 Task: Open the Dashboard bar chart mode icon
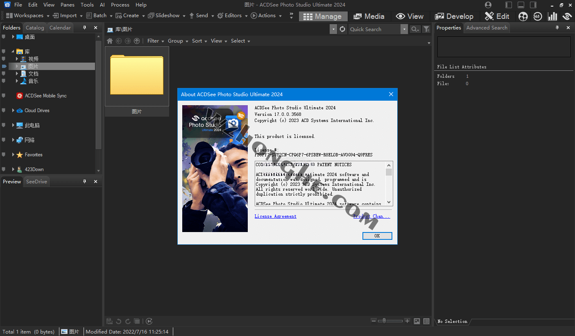[552, 16]
